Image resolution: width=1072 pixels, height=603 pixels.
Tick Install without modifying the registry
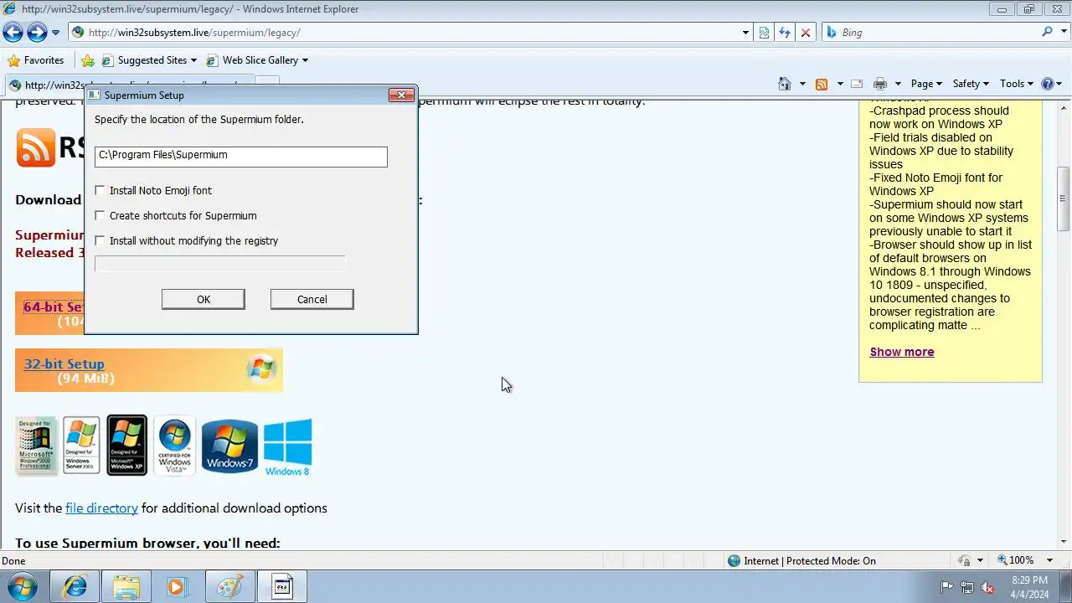point(100,241)
